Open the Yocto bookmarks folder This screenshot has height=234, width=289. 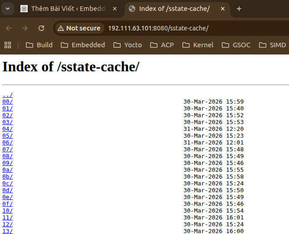(127, 45)
